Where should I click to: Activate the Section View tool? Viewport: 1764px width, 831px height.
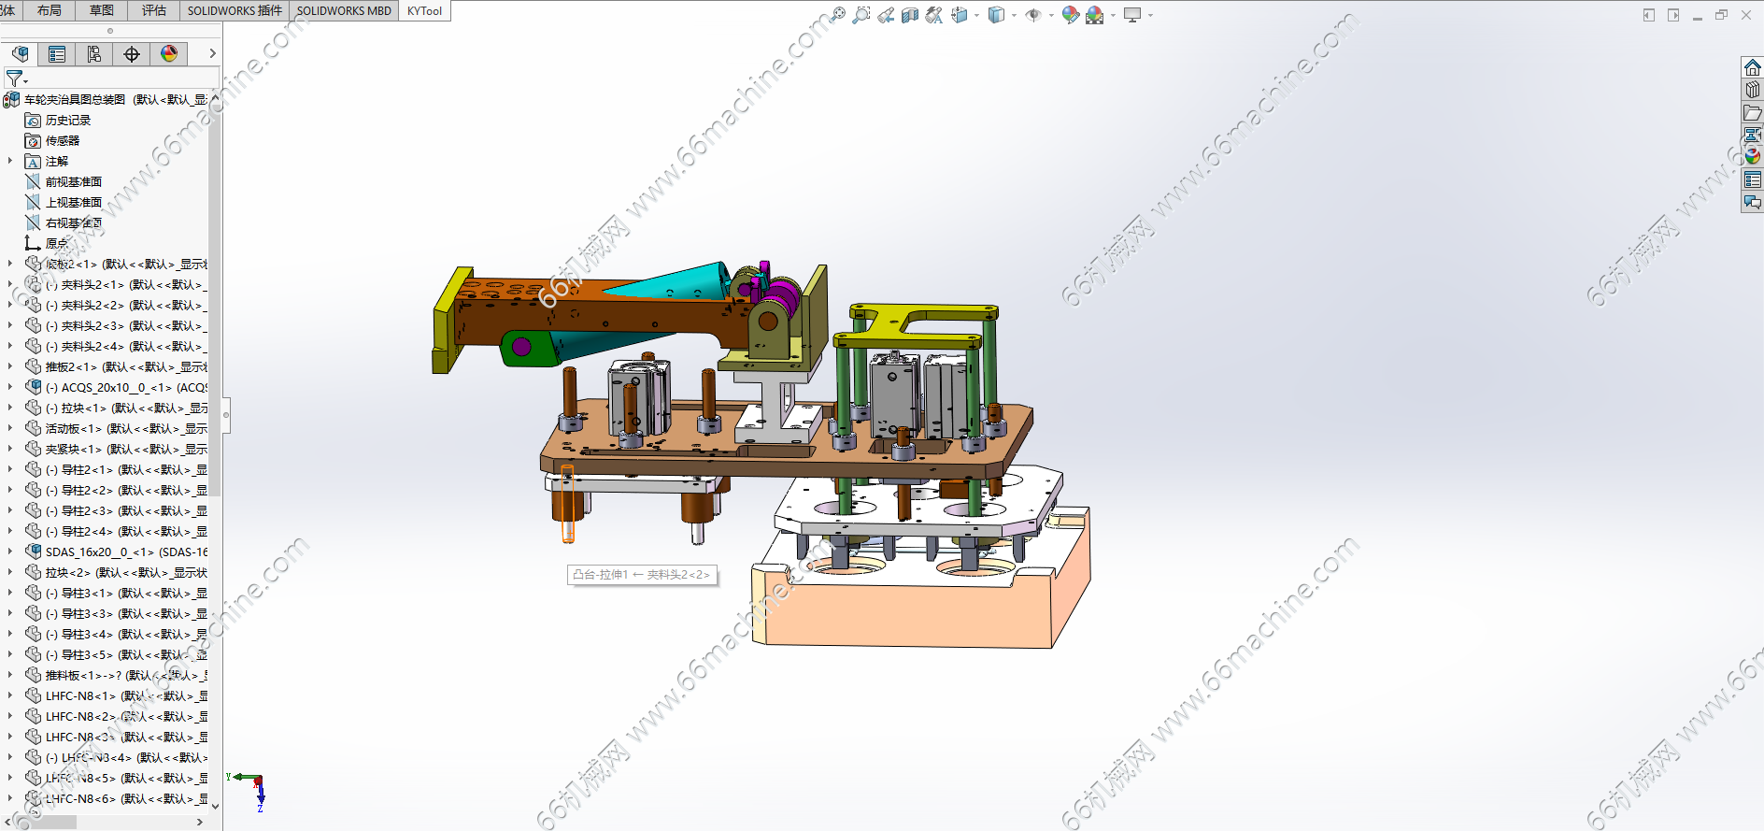(910, 15)
